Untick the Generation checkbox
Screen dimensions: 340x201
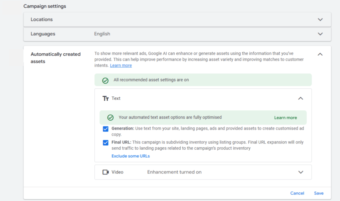106,129
